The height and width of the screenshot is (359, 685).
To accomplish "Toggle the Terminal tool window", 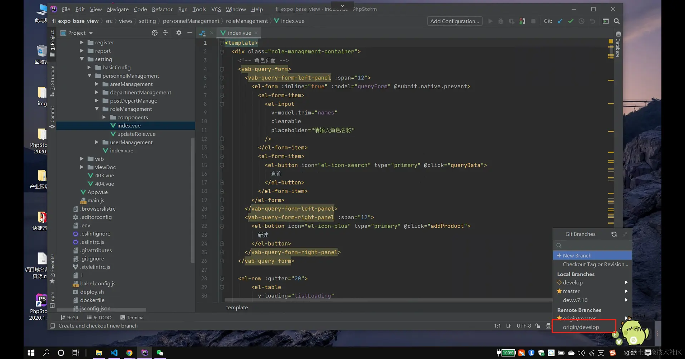I will point(132,318).
